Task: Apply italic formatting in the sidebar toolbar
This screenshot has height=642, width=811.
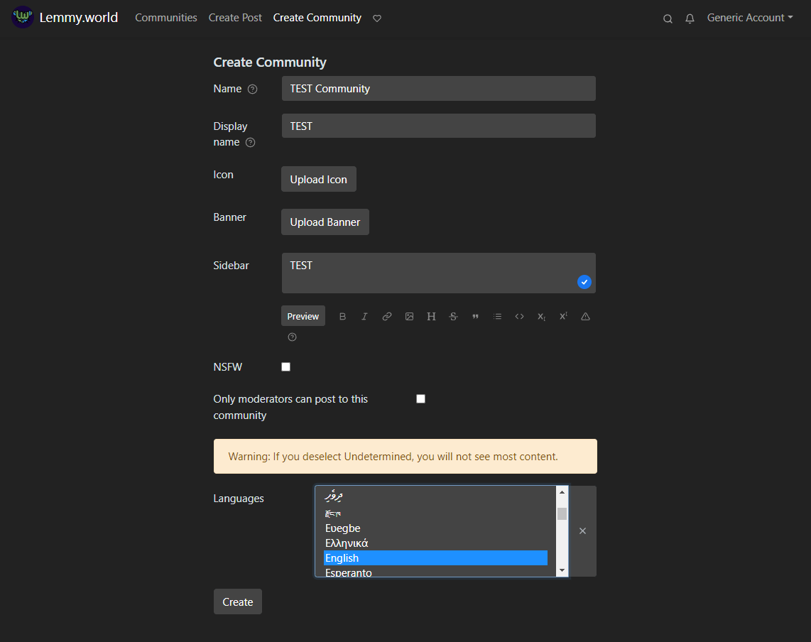Action: coord(364,316)
